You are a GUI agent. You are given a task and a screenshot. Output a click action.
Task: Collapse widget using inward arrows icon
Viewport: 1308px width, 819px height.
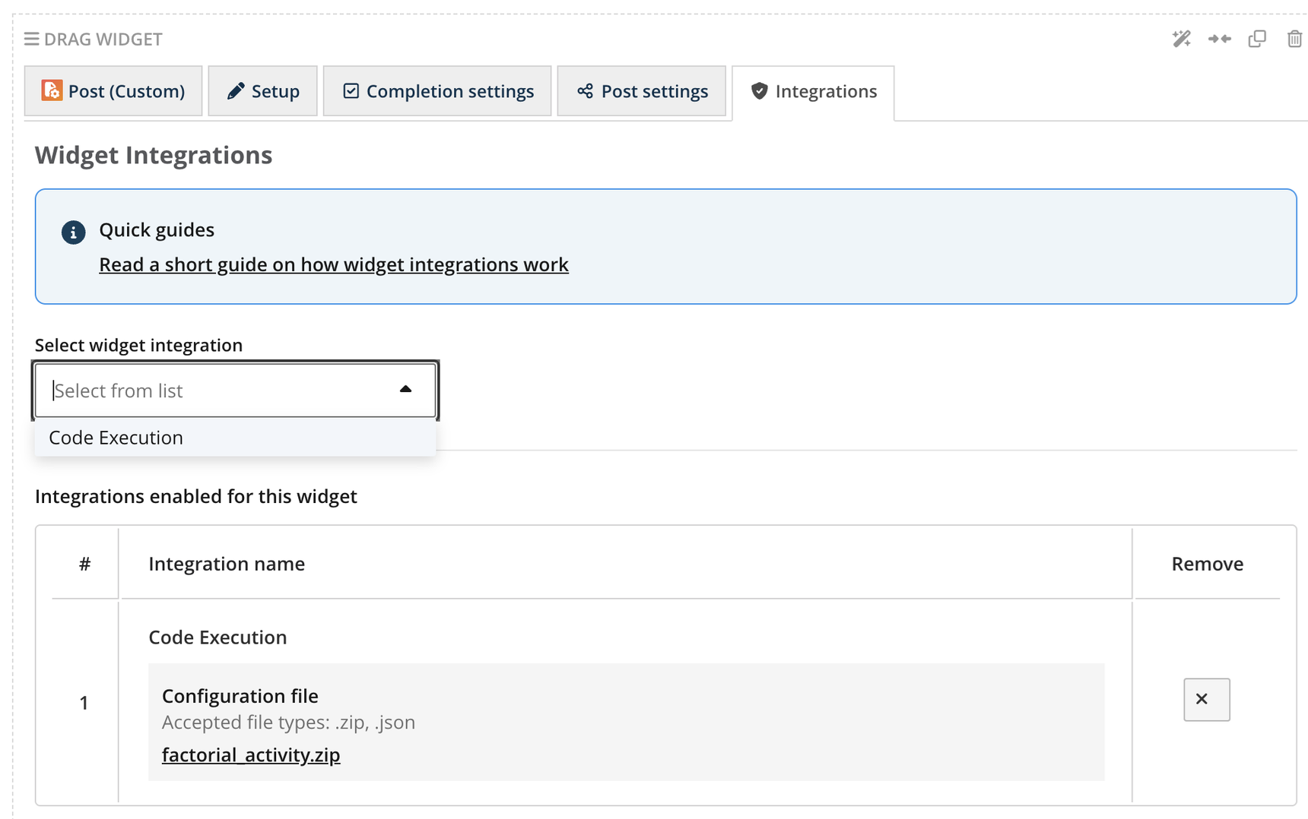pos(1219,39)
